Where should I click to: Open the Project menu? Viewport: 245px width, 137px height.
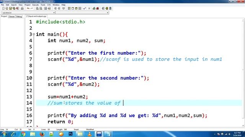(27, 5)
